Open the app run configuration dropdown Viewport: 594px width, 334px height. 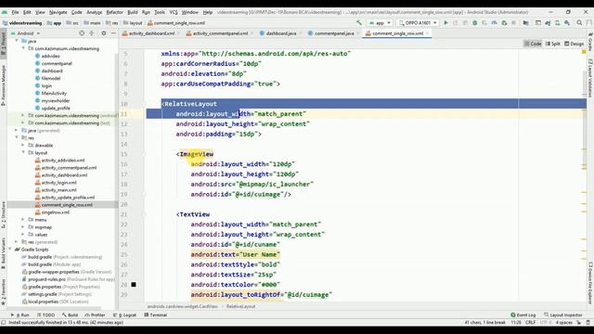[380, 23]
